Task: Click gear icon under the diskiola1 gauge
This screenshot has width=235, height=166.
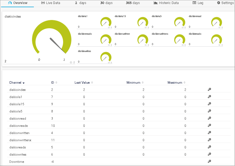Action: click(108, 27)
